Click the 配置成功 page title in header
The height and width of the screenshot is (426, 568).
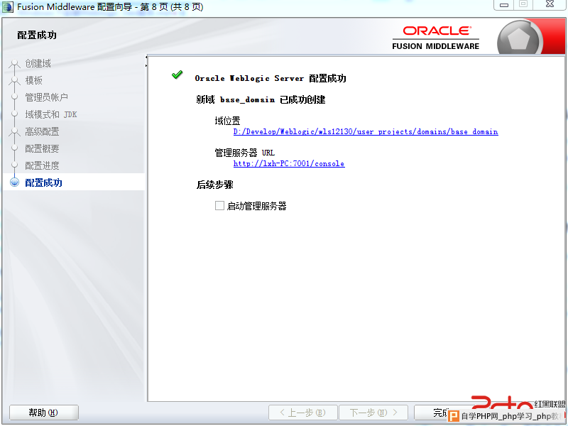(37, 35)
